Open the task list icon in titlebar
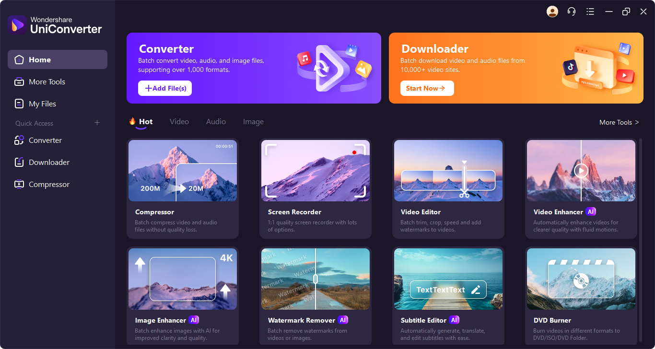655x349 pixels. pyautogui.click(x=590, y=12)
